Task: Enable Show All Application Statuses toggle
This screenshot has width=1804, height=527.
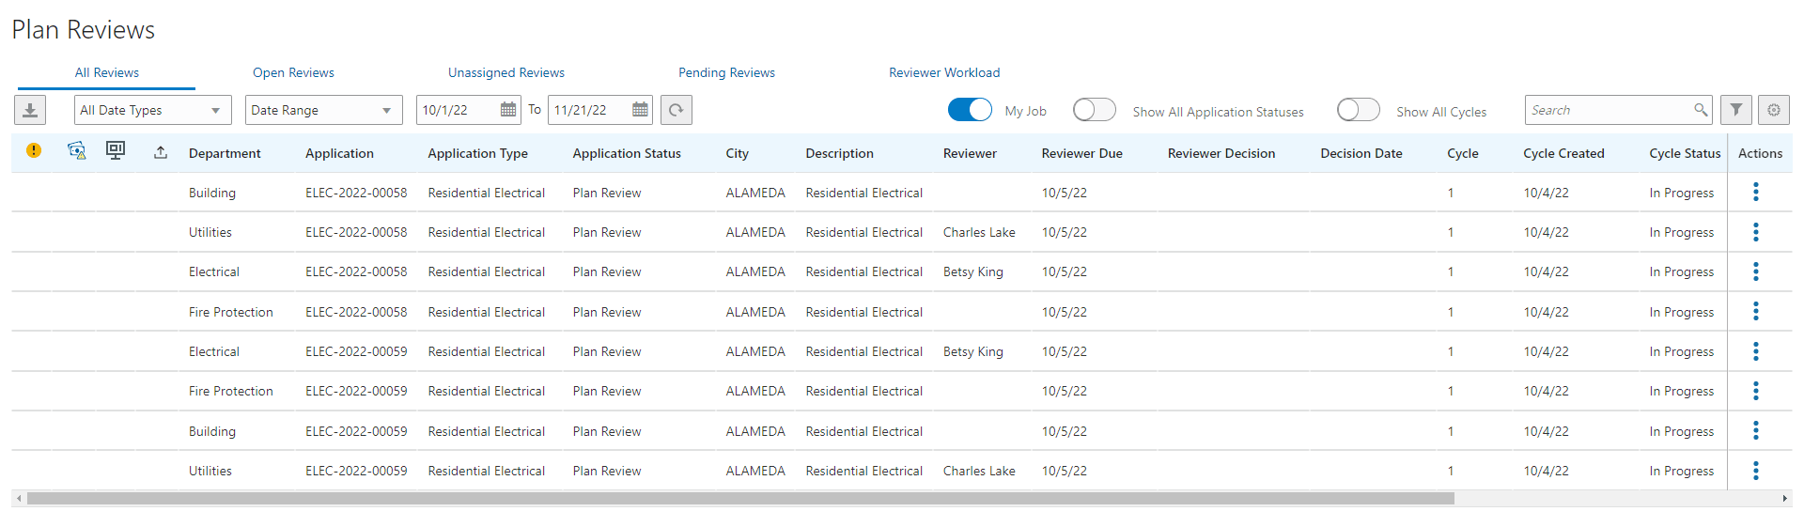Action: pyautogui.click(x=1094, y=110)
